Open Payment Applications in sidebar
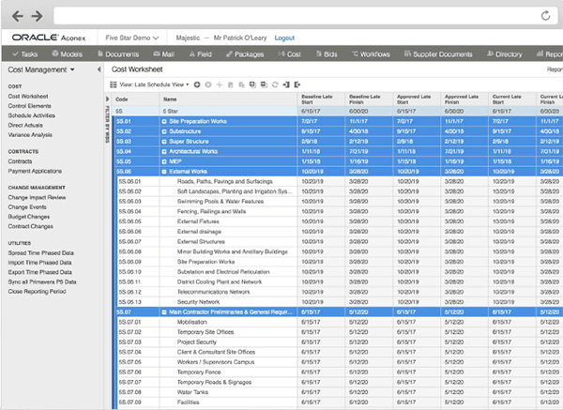 (x=35, y=172)
